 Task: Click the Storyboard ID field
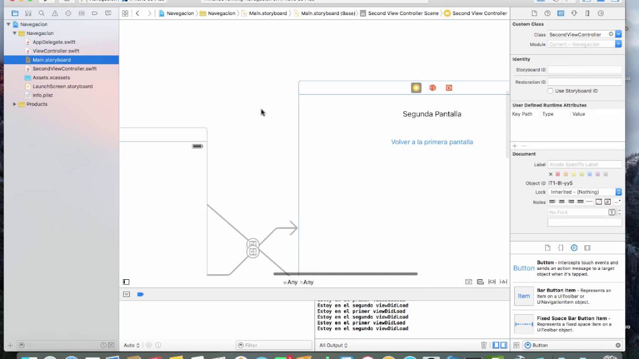[585, 70]
